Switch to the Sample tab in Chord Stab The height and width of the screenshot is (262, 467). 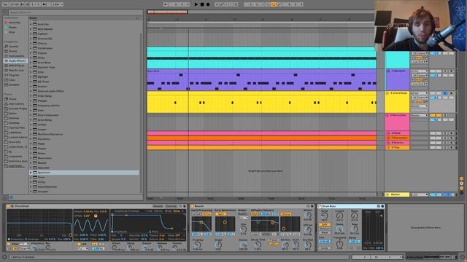158,206
